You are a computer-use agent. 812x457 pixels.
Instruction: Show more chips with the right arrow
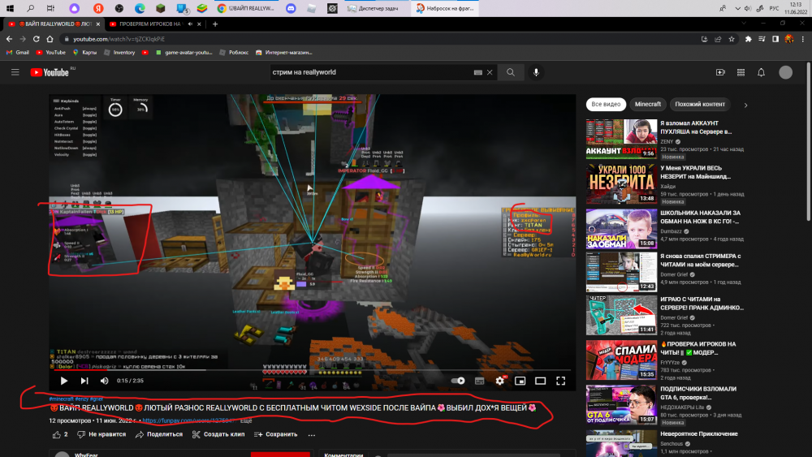[745, 105]
